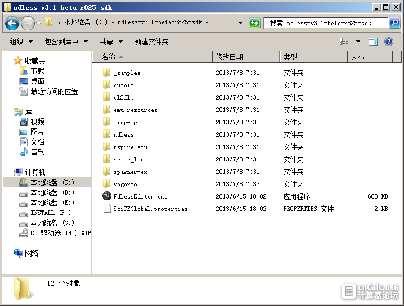Select 本地磁盘 (C:) in sidebar
This screenshot has width=404, height=306.
(47, 182)
